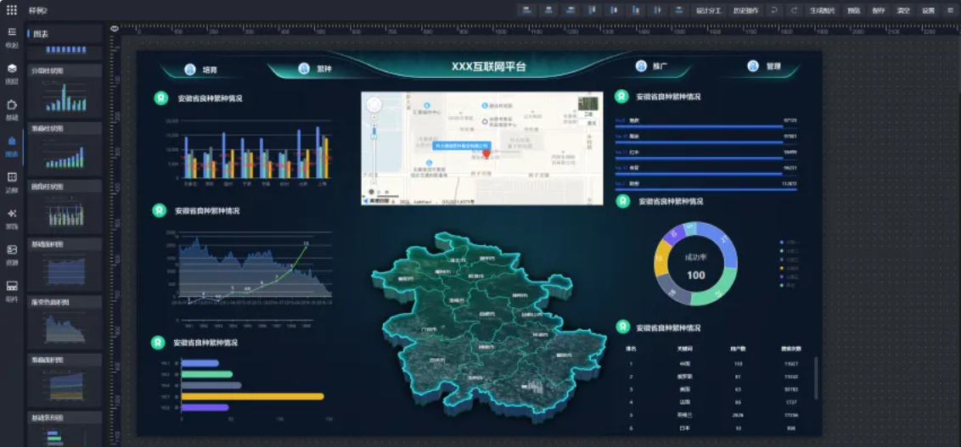The width and height of the screenshot is (961, 447).
Task: Select the 堆叠柱状图 chart thumbnail
Action: [65, 148]
